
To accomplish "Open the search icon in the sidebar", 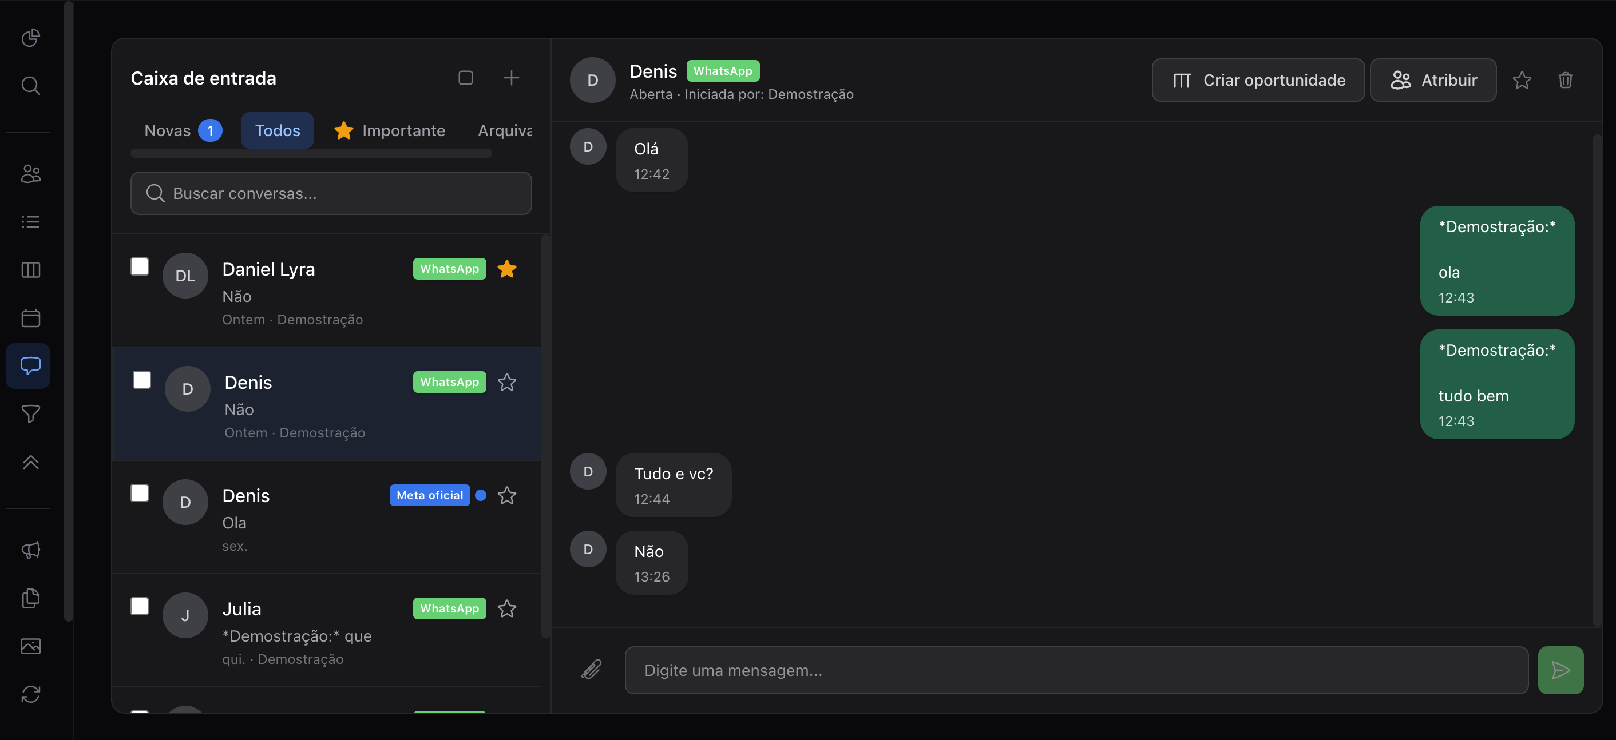I will click(x=30, y=86).
